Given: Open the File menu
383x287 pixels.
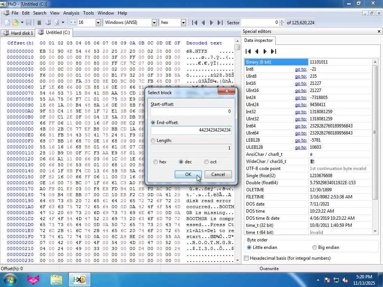Looking at the screenshot, I should (15, 13).
